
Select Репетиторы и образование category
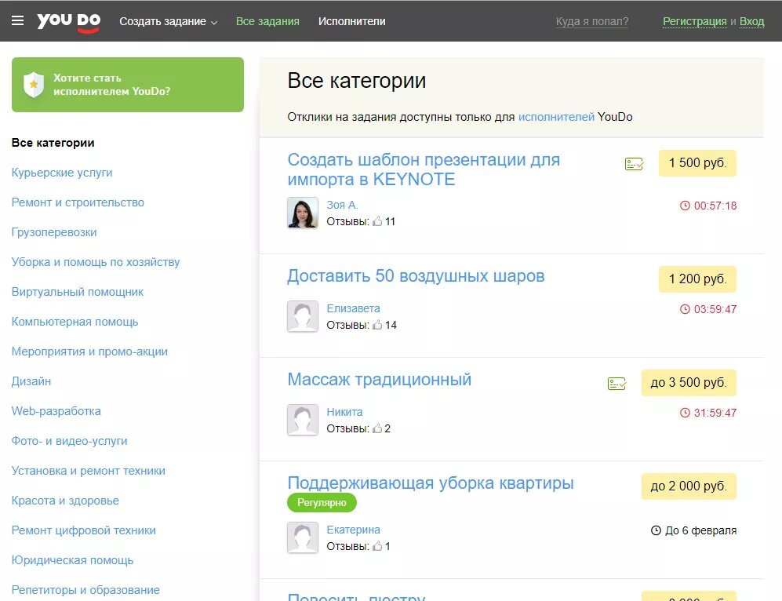[85, 590]
